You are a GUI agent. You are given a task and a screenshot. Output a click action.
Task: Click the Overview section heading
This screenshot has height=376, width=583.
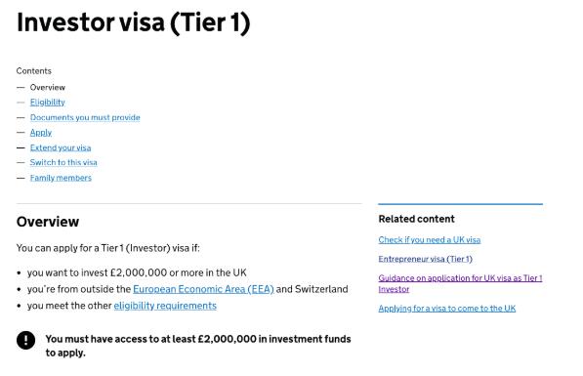pos(48,222)
